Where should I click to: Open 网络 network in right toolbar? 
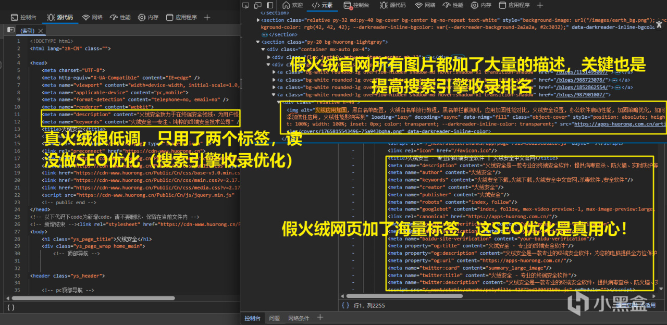(x=425, y=5)
